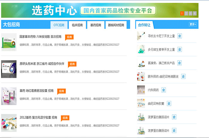Click the 招商 tag next to 原研头孢米诺 listing
209x138 pixels.
click(72, 64)
